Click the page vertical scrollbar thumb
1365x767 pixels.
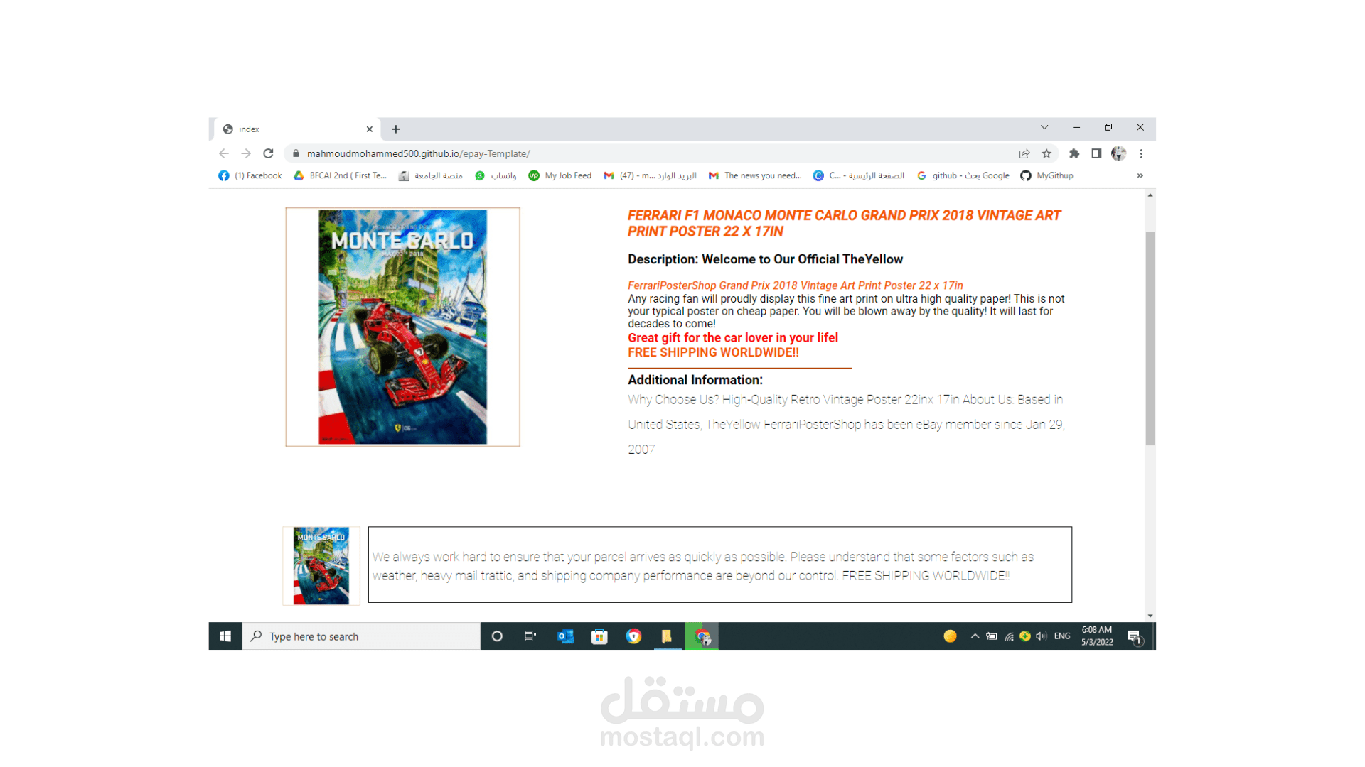(x=1150, y=338)
